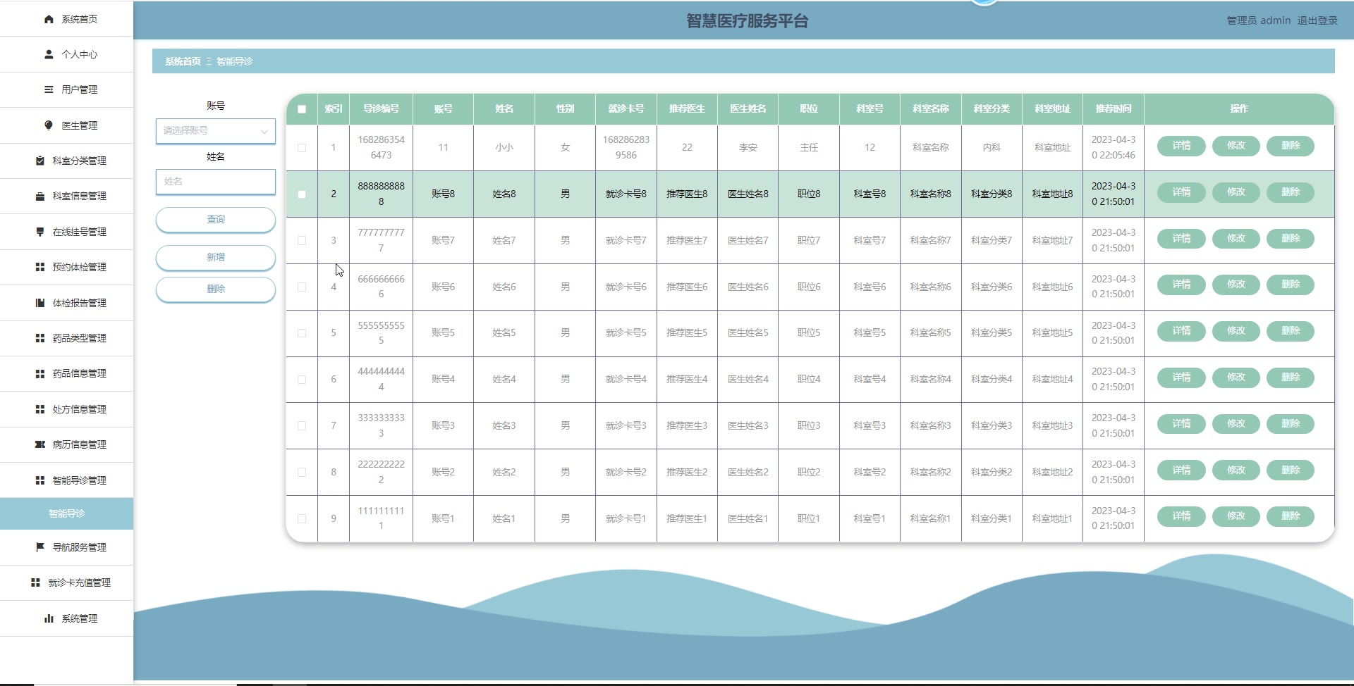Image resolution: width=1354 pixels, height=686 pixels.
Task: Click the cell 内科
Action: tap(992, 148)
